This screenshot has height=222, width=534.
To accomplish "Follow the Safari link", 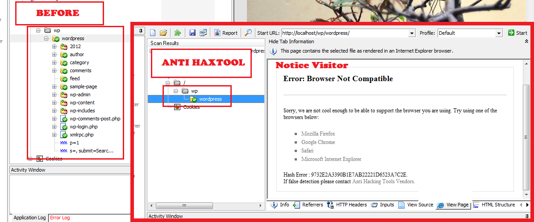I will coord(308,151).
